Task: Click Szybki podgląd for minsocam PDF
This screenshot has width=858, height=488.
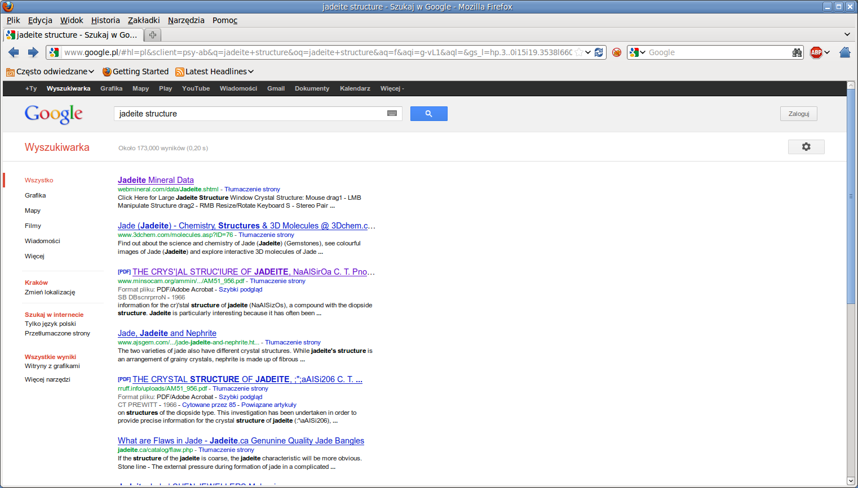Action: click(x=241, y=289)
